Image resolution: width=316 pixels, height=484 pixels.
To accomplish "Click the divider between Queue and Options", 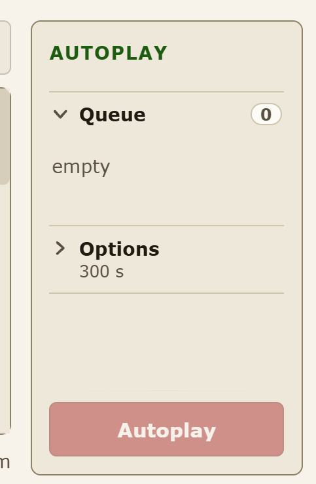I will pos(166,226).
